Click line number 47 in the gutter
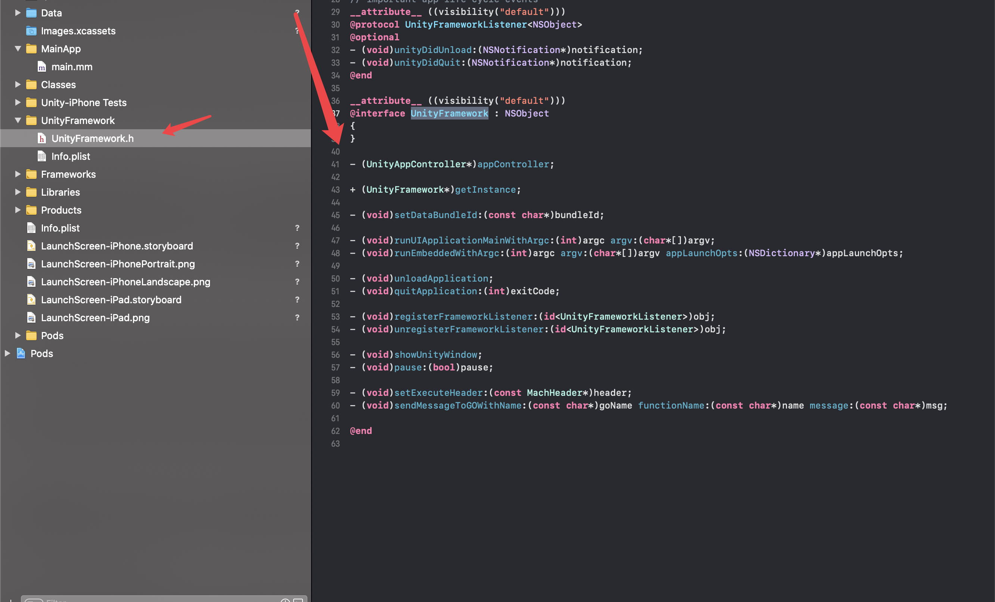This screenshot has width=995, height=602. point(335,241)
